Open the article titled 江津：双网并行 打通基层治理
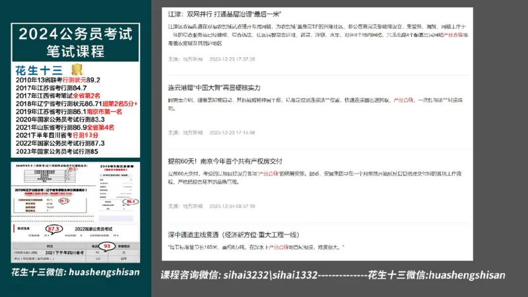 pyautogui.click(x=224, y=14)
